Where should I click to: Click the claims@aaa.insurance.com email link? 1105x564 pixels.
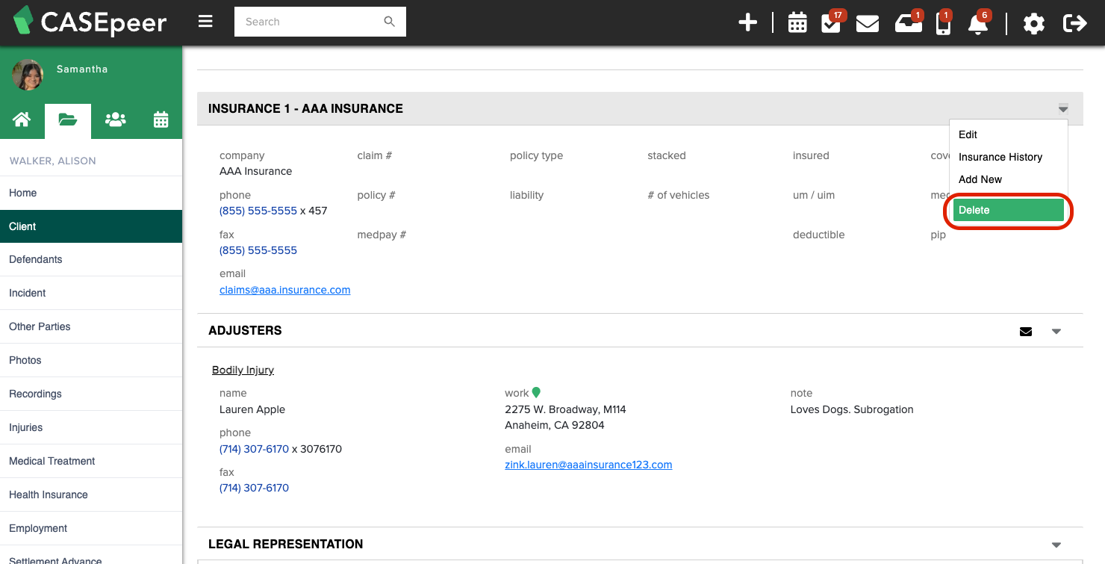[x=284, y=290]
